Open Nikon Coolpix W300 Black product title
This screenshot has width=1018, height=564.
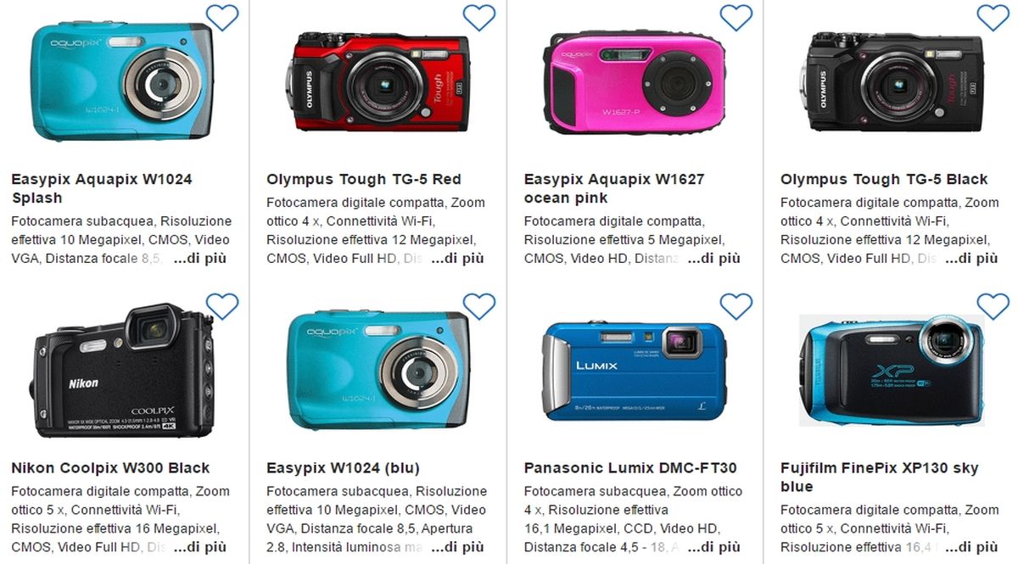[110, 467]
